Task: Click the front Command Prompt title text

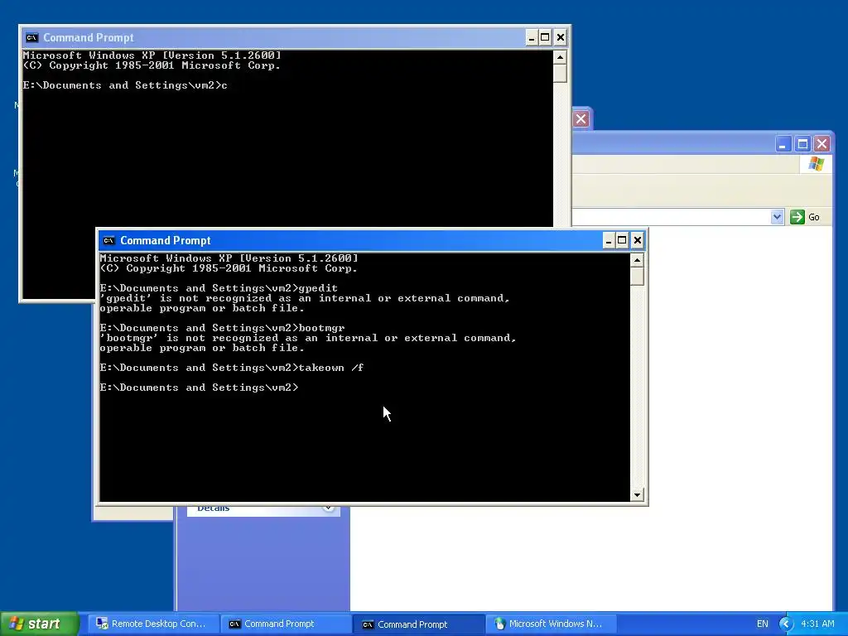Action: [x=166, y=241]
